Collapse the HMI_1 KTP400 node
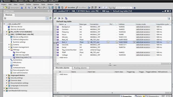 coord(6,34)
